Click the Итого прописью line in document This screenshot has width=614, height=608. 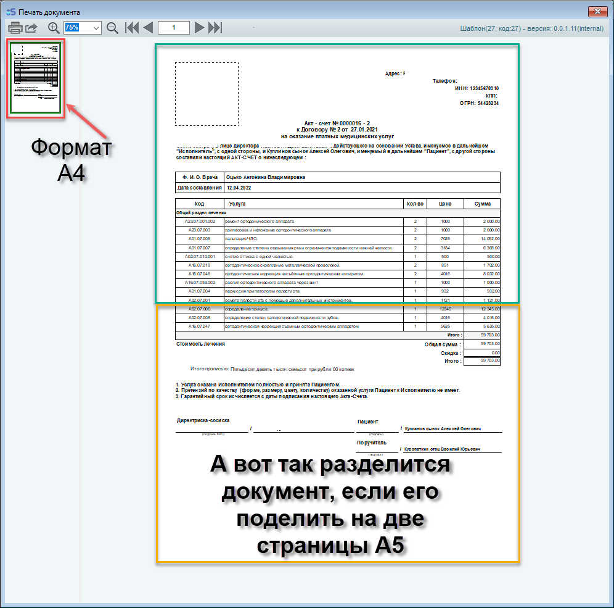(x=272, y=369)
